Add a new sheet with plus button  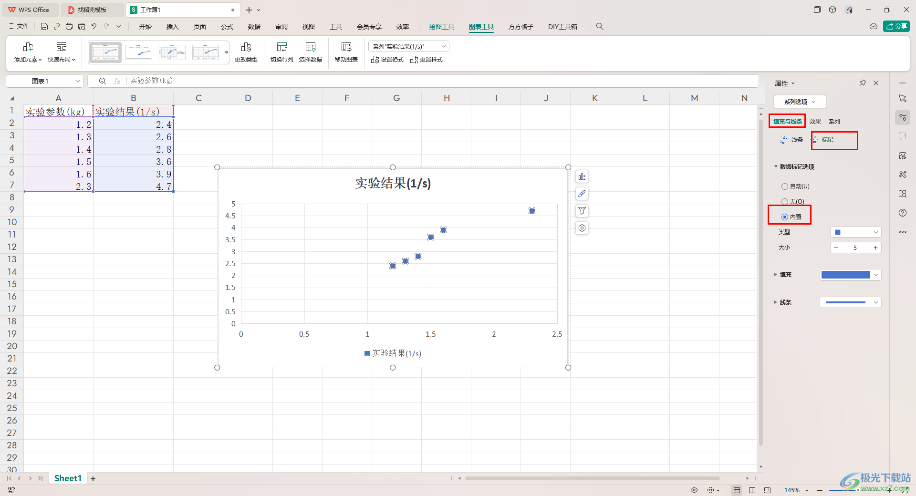[x=93, y=478]
